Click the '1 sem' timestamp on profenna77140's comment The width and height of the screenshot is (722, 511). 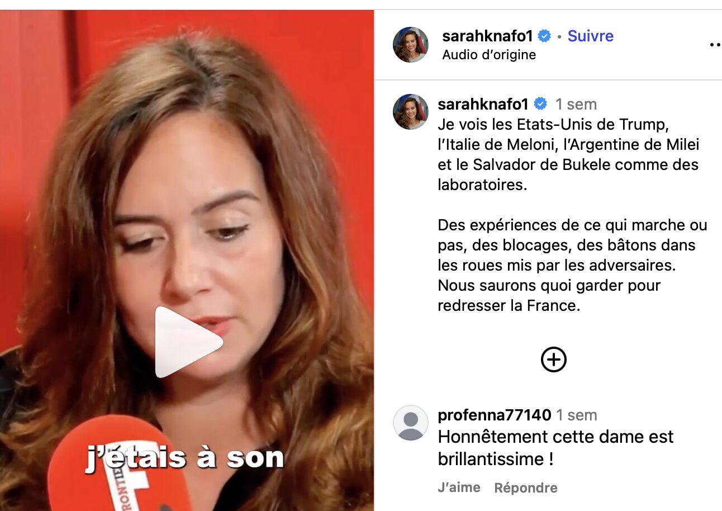point(577,415)
